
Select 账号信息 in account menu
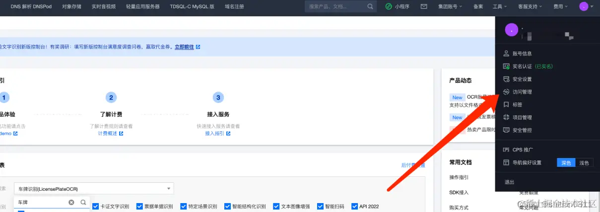[522, 53]
